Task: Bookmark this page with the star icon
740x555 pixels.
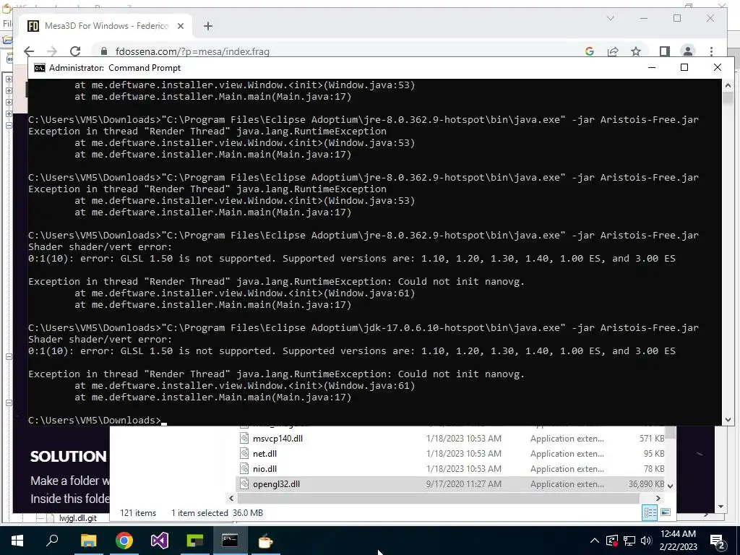Action: 636,51
